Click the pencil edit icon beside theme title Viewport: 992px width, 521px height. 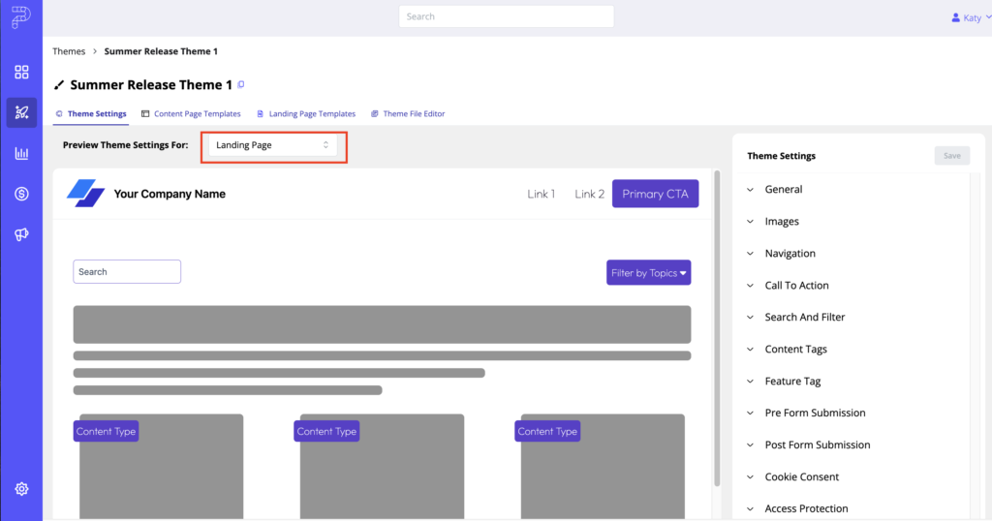point(59,84)
